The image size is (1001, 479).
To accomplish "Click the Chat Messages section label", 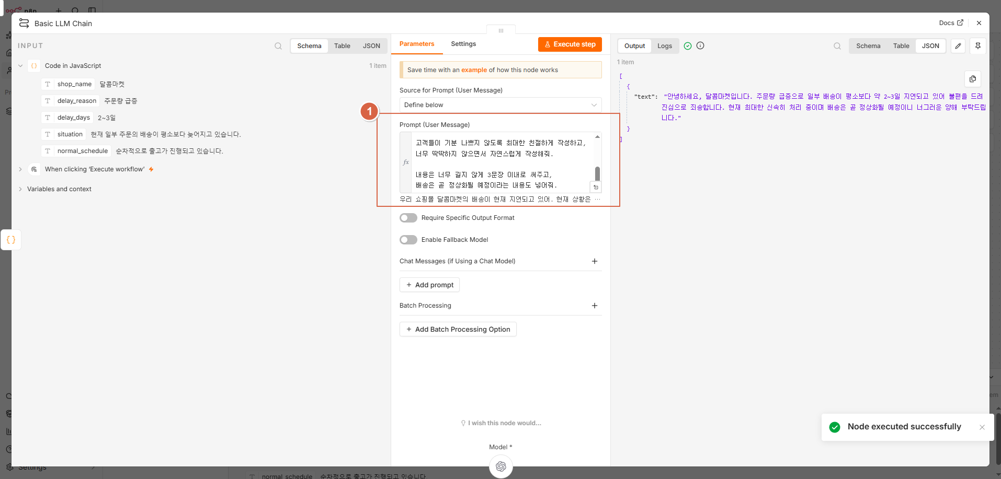I will pyautogui.click(x=457, y=261).
